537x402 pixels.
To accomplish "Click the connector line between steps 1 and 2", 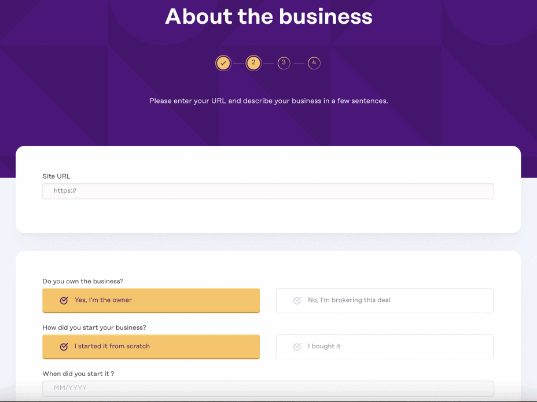I will coord(238,63).
